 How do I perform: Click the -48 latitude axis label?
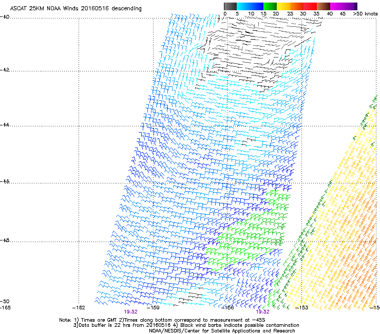5,240
